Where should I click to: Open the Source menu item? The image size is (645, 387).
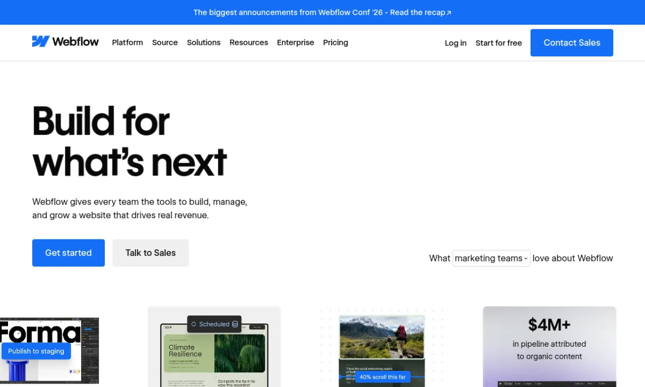165,42
